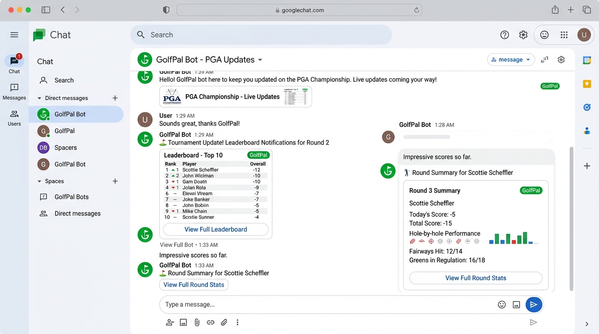Viewport: 599px width, 334px height.
Task: Show Safari tab overview
Action: (586, 10)
